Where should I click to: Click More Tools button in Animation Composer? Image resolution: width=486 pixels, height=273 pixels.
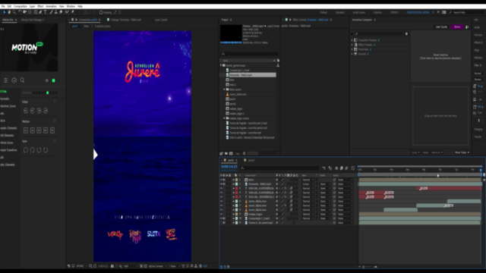(x=462, y=152)
